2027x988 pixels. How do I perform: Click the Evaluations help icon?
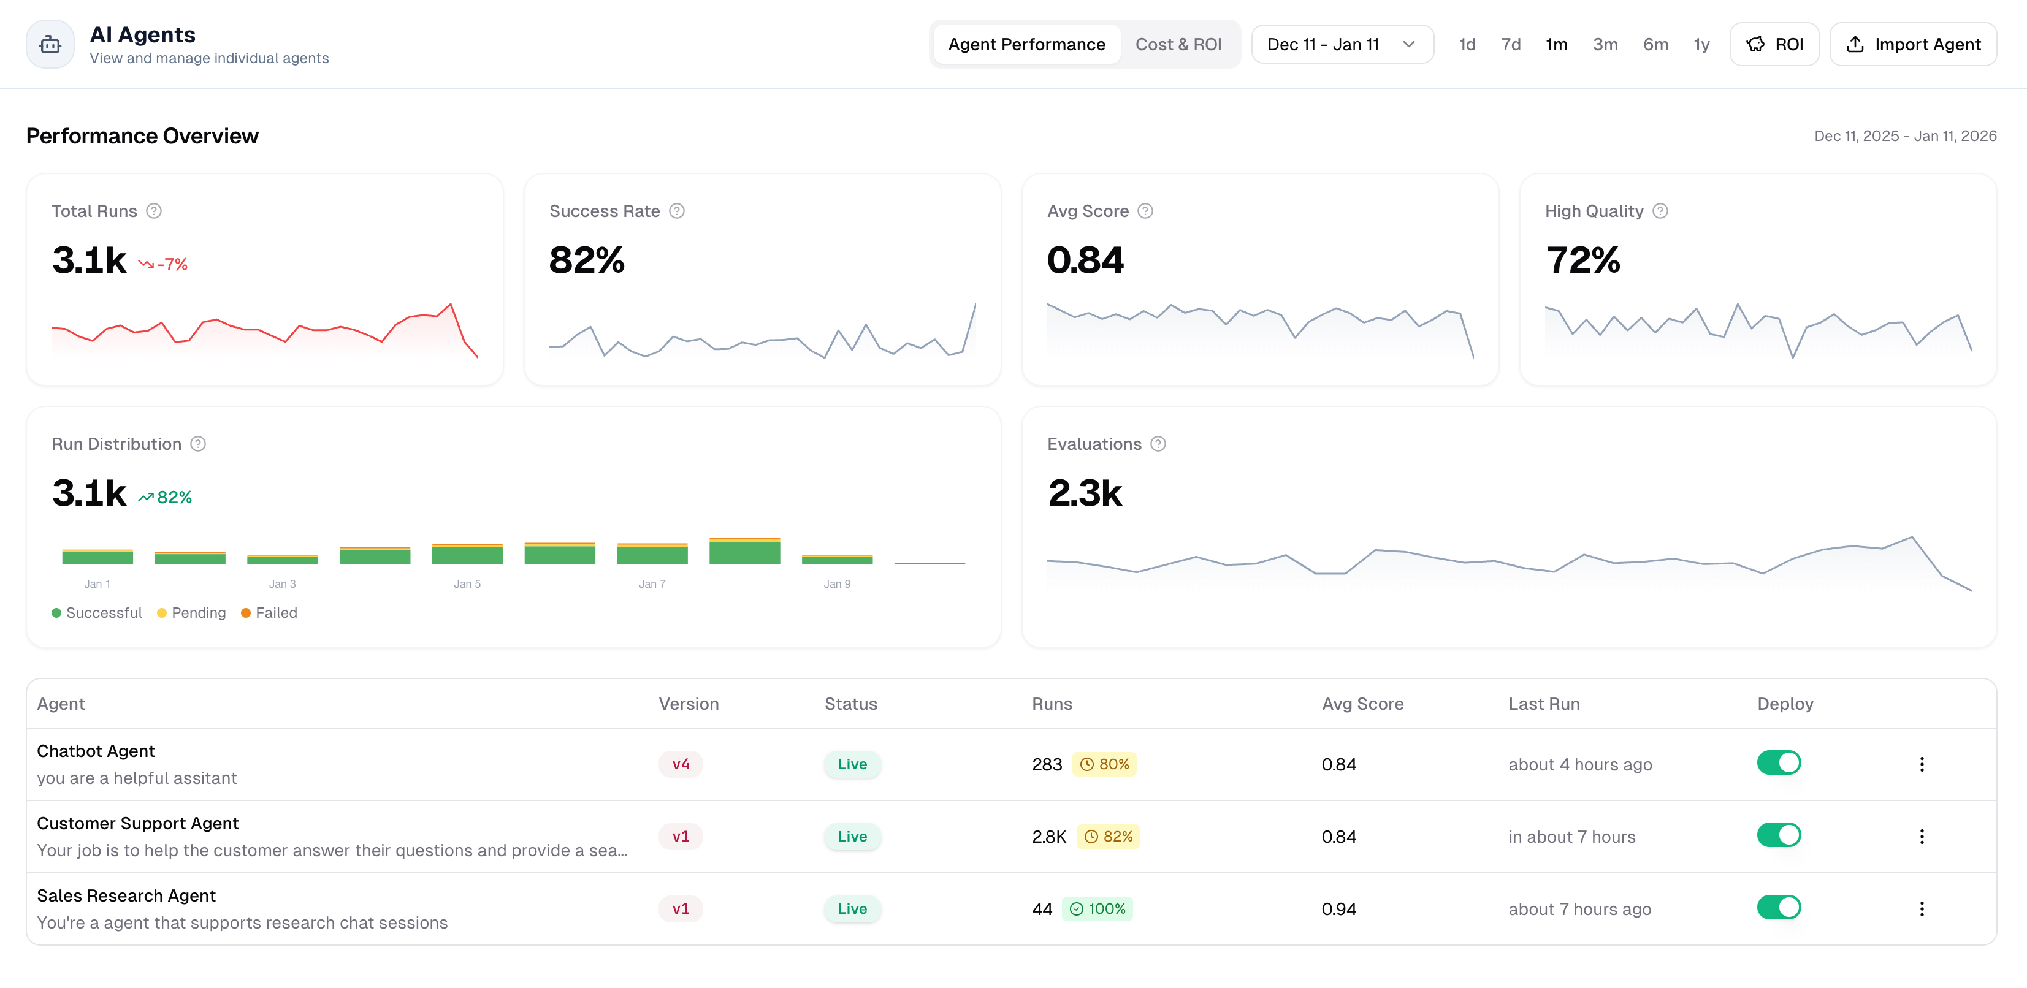[1158, 444]
